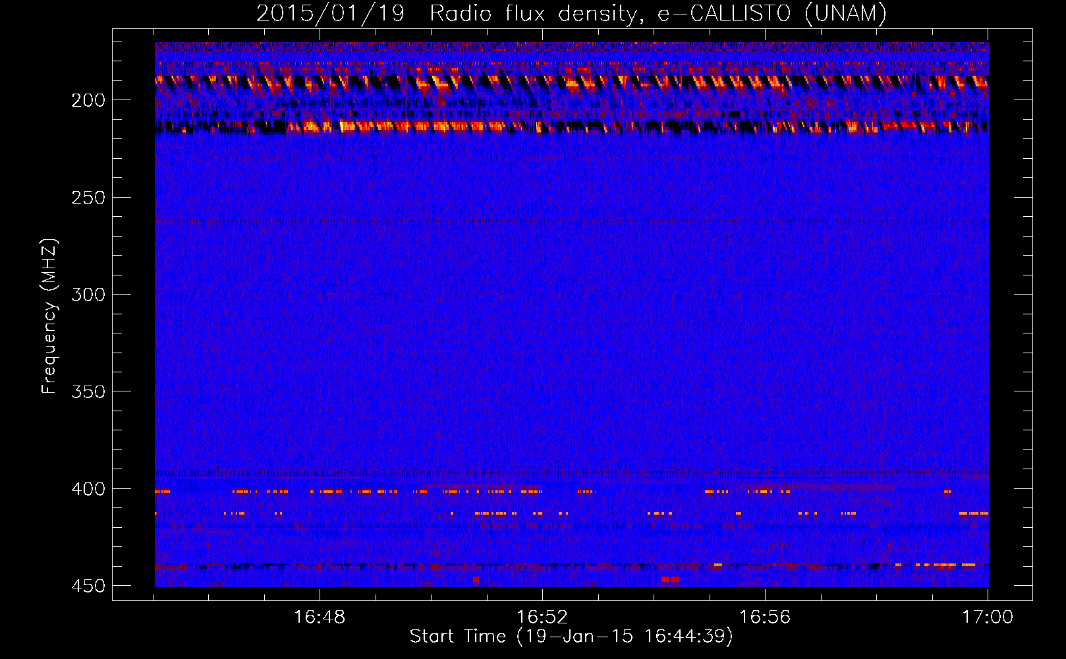Image resolution: width=1066 pixels, height=659 pixels.
Task: Click the plot title '2015/01/19 Radio flux density'
Action: coord(571,13)
